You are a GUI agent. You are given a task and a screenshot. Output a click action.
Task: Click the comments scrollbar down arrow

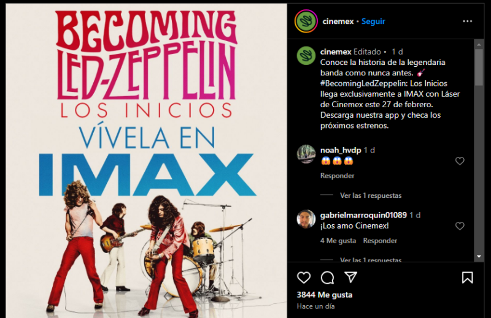click(x=479, y=256)
